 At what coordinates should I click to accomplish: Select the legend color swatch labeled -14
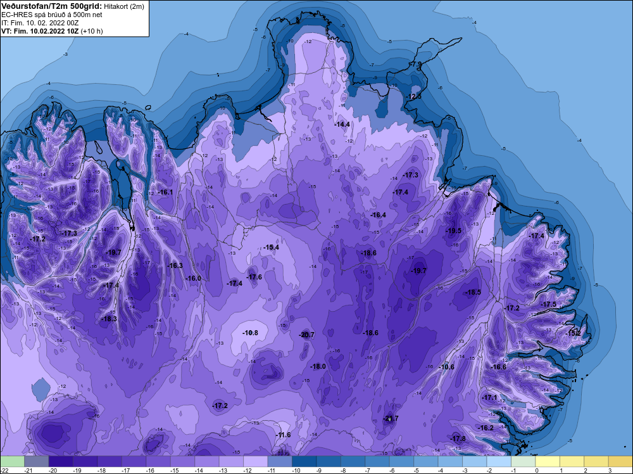[x=207, y=461]
